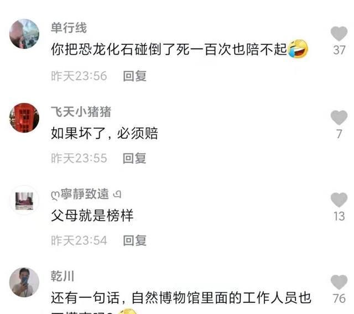Screen dimensions: 354x314
Task: Open 乾川's selfie avatar
Action: click(24, 282)
